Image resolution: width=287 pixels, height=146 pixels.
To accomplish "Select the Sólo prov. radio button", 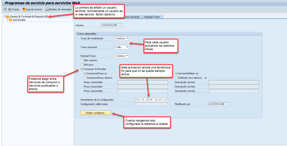I will [82, 65].
